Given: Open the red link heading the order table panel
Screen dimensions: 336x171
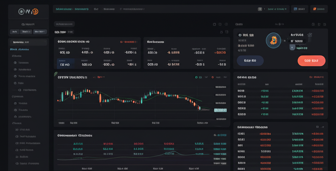Looking at the screenshot, I should point(316,77).
